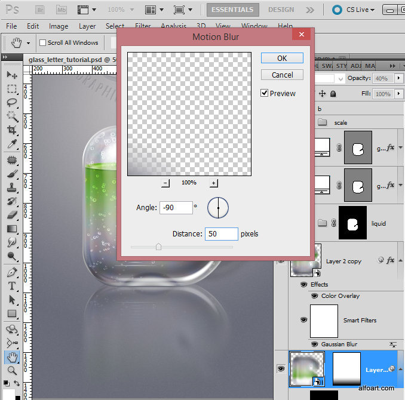This screenshot has width=405, height=400.
Task: Pick the Eraser tool
Action: click(x=12, y=215)
